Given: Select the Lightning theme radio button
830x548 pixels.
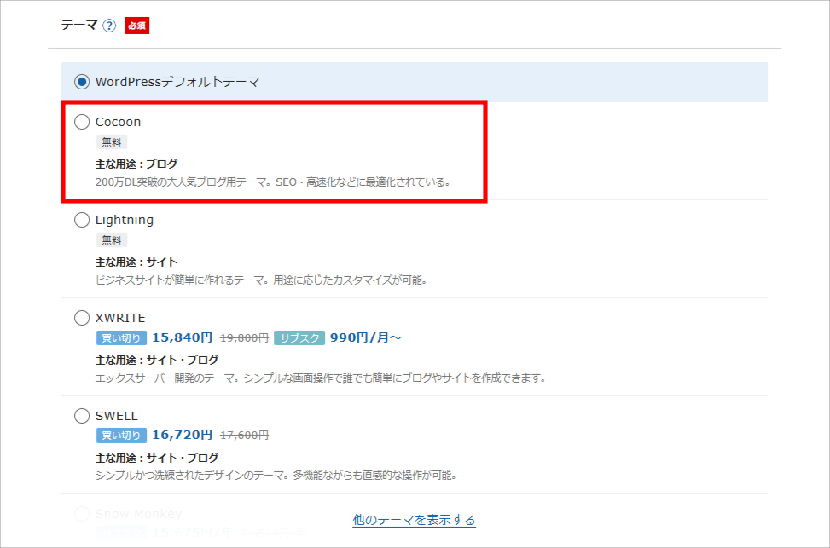Looking at the screenshot, I should (82, 220).
